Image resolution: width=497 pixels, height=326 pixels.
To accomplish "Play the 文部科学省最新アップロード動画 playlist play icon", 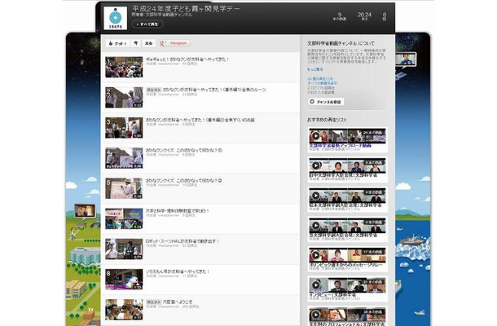I will (x=315, y=136).
